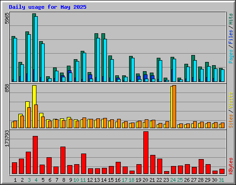Click the 5965 y-axis maximum value
The height and width of the screenshot is (185, 236).
7,18
